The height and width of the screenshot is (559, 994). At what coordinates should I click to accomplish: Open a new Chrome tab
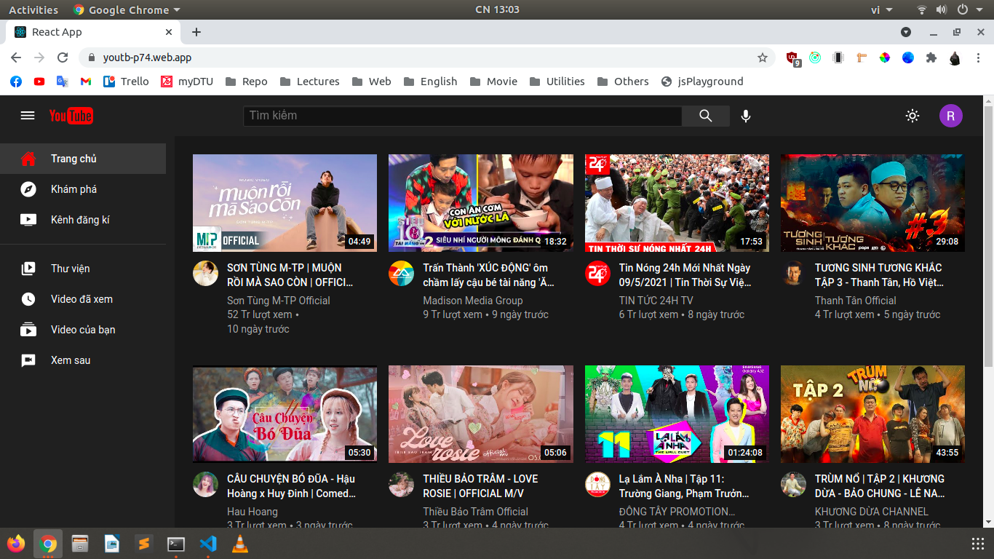pyautogui.click(x=196, y=32)
